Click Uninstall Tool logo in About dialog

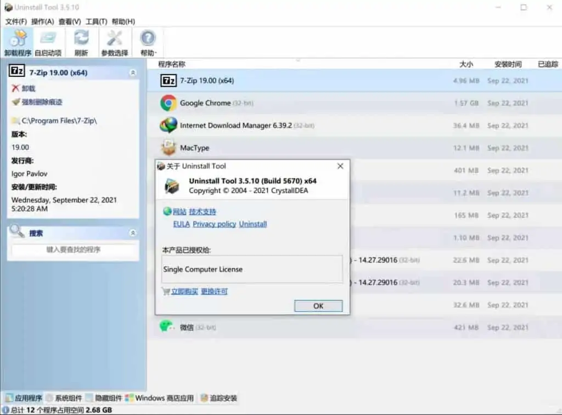172,186
